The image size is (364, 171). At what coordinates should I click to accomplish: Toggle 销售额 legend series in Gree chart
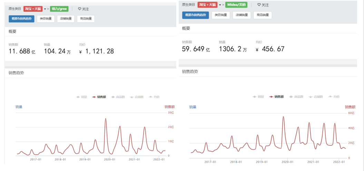pyautogui.click(x=99, y=97)
